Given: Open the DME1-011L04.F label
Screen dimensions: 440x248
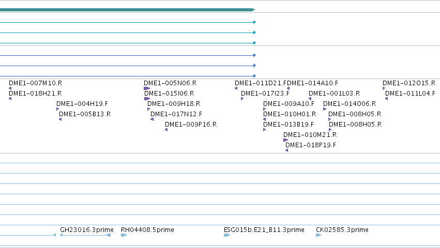Looking at the screenshot, I should pos(410,94).
